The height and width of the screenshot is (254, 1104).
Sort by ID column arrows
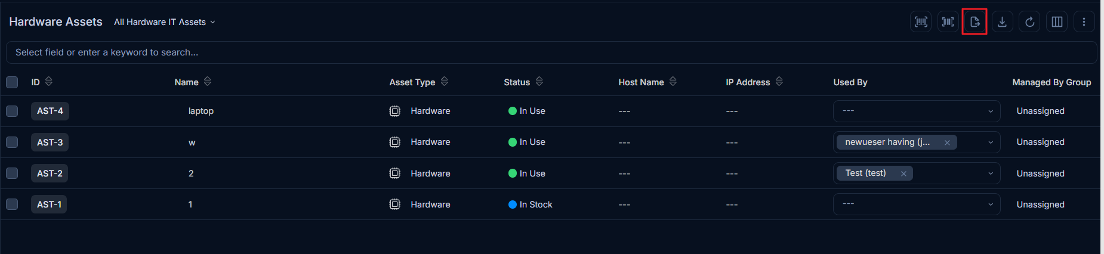[49, 81]
